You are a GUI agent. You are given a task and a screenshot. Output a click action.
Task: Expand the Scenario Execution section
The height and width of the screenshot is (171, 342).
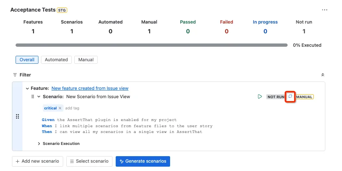click(x=39, y=143)
